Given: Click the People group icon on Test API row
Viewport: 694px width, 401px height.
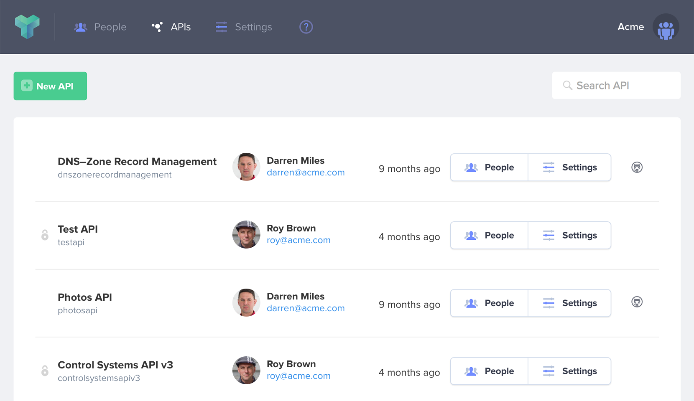Looking at the screenshot, I should pos(471,235).
